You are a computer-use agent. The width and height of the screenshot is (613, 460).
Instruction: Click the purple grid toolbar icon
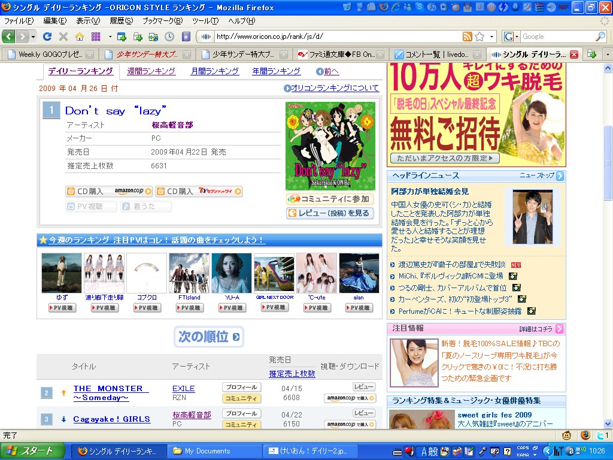coord(96,37)
